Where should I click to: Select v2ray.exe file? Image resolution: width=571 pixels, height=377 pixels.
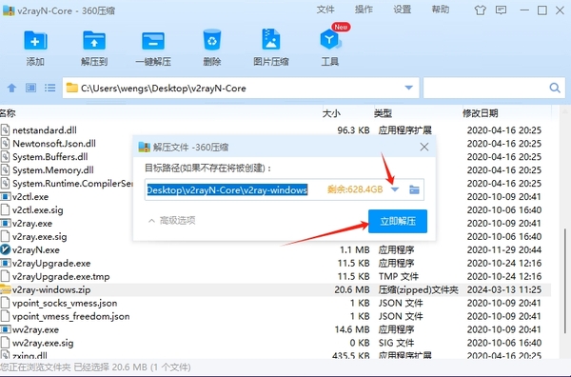[32, 224]
